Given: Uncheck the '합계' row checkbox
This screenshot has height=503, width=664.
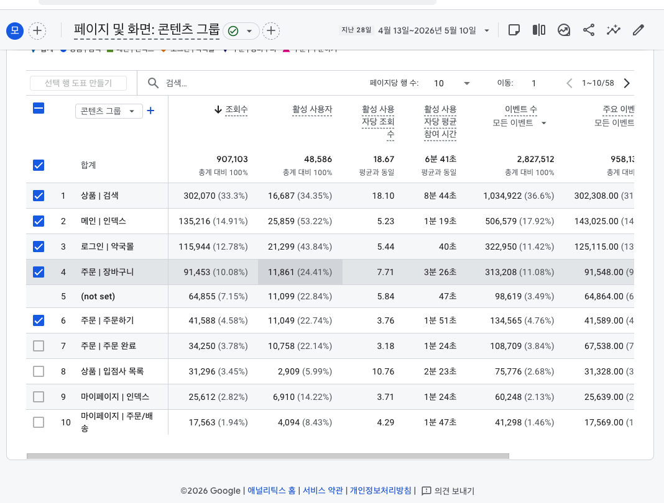Looking at the screenshot, I should point(39,165).
